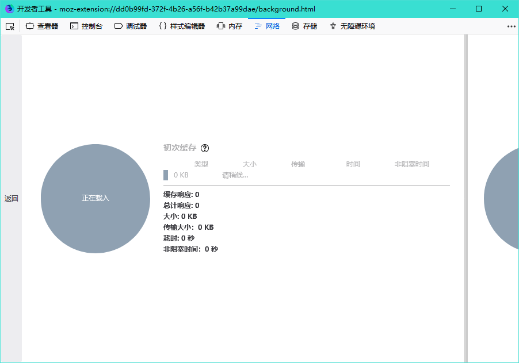Screen dimensions: 519x363
Task: Click the second pie chart at right edge
Action: [x=502, y=199]
